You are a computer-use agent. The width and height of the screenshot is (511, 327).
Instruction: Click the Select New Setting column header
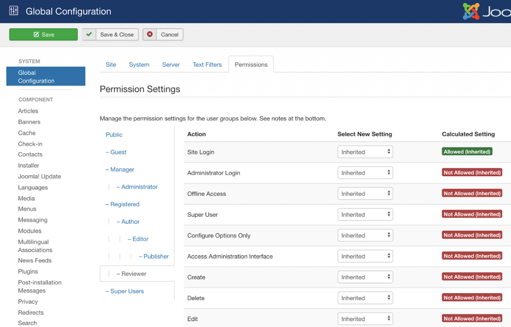pos(364,134)
